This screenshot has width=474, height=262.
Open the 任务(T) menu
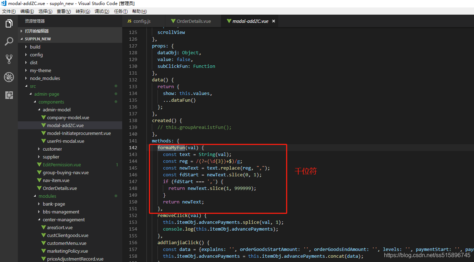click(x=121, y=11)
